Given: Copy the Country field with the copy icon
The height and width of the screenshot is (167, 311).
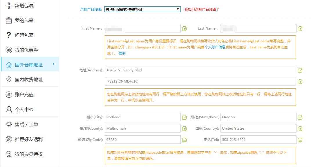Looking at the screenshot, I should 301,128.
